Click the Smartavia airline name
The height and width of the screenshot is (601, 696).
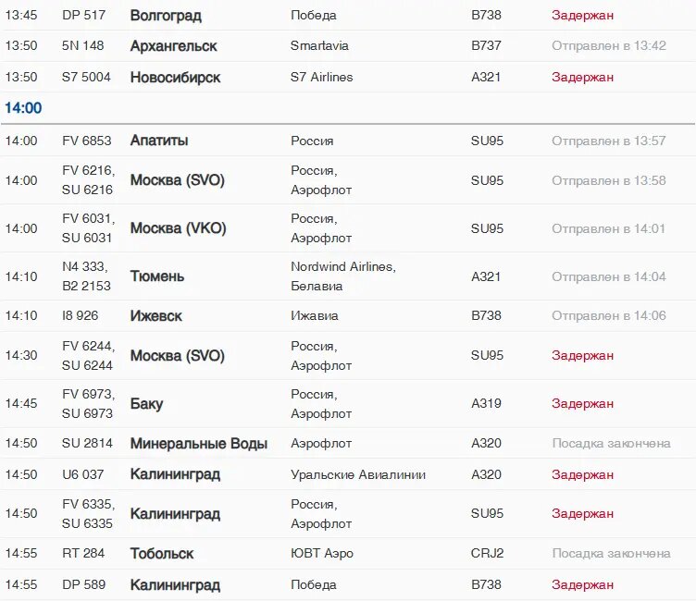(319, 46)
